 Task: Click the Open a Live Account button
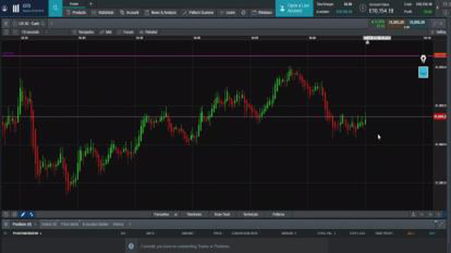click(295, 8)
